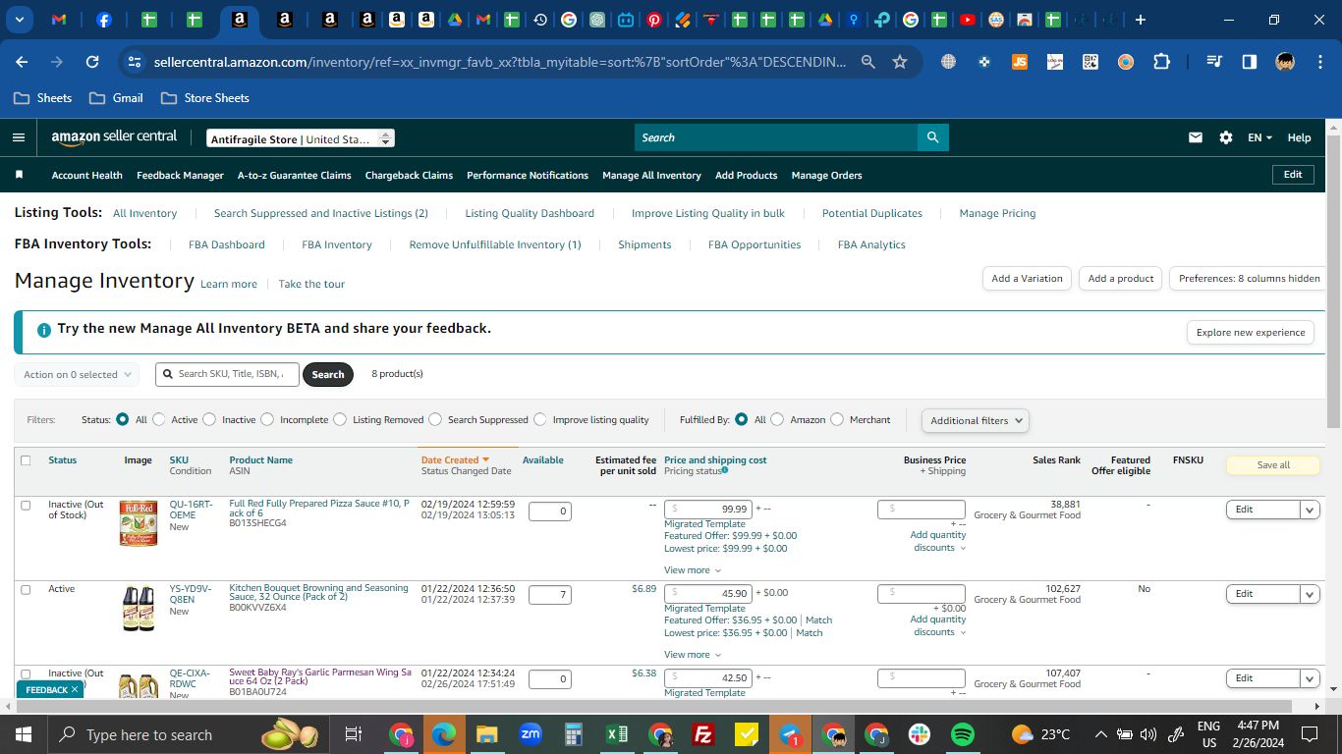Click the amazon seller central logo
The width and height of the screenshot is (1342, 754).
click(x=114, y=137)
